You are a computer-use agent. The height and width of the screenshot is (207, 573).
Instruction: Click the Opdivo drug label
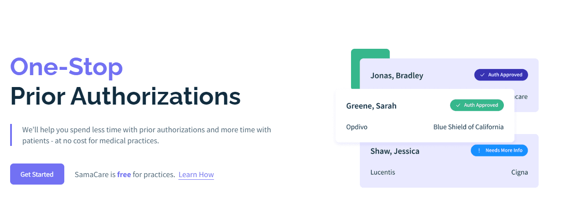click(357, 127)
